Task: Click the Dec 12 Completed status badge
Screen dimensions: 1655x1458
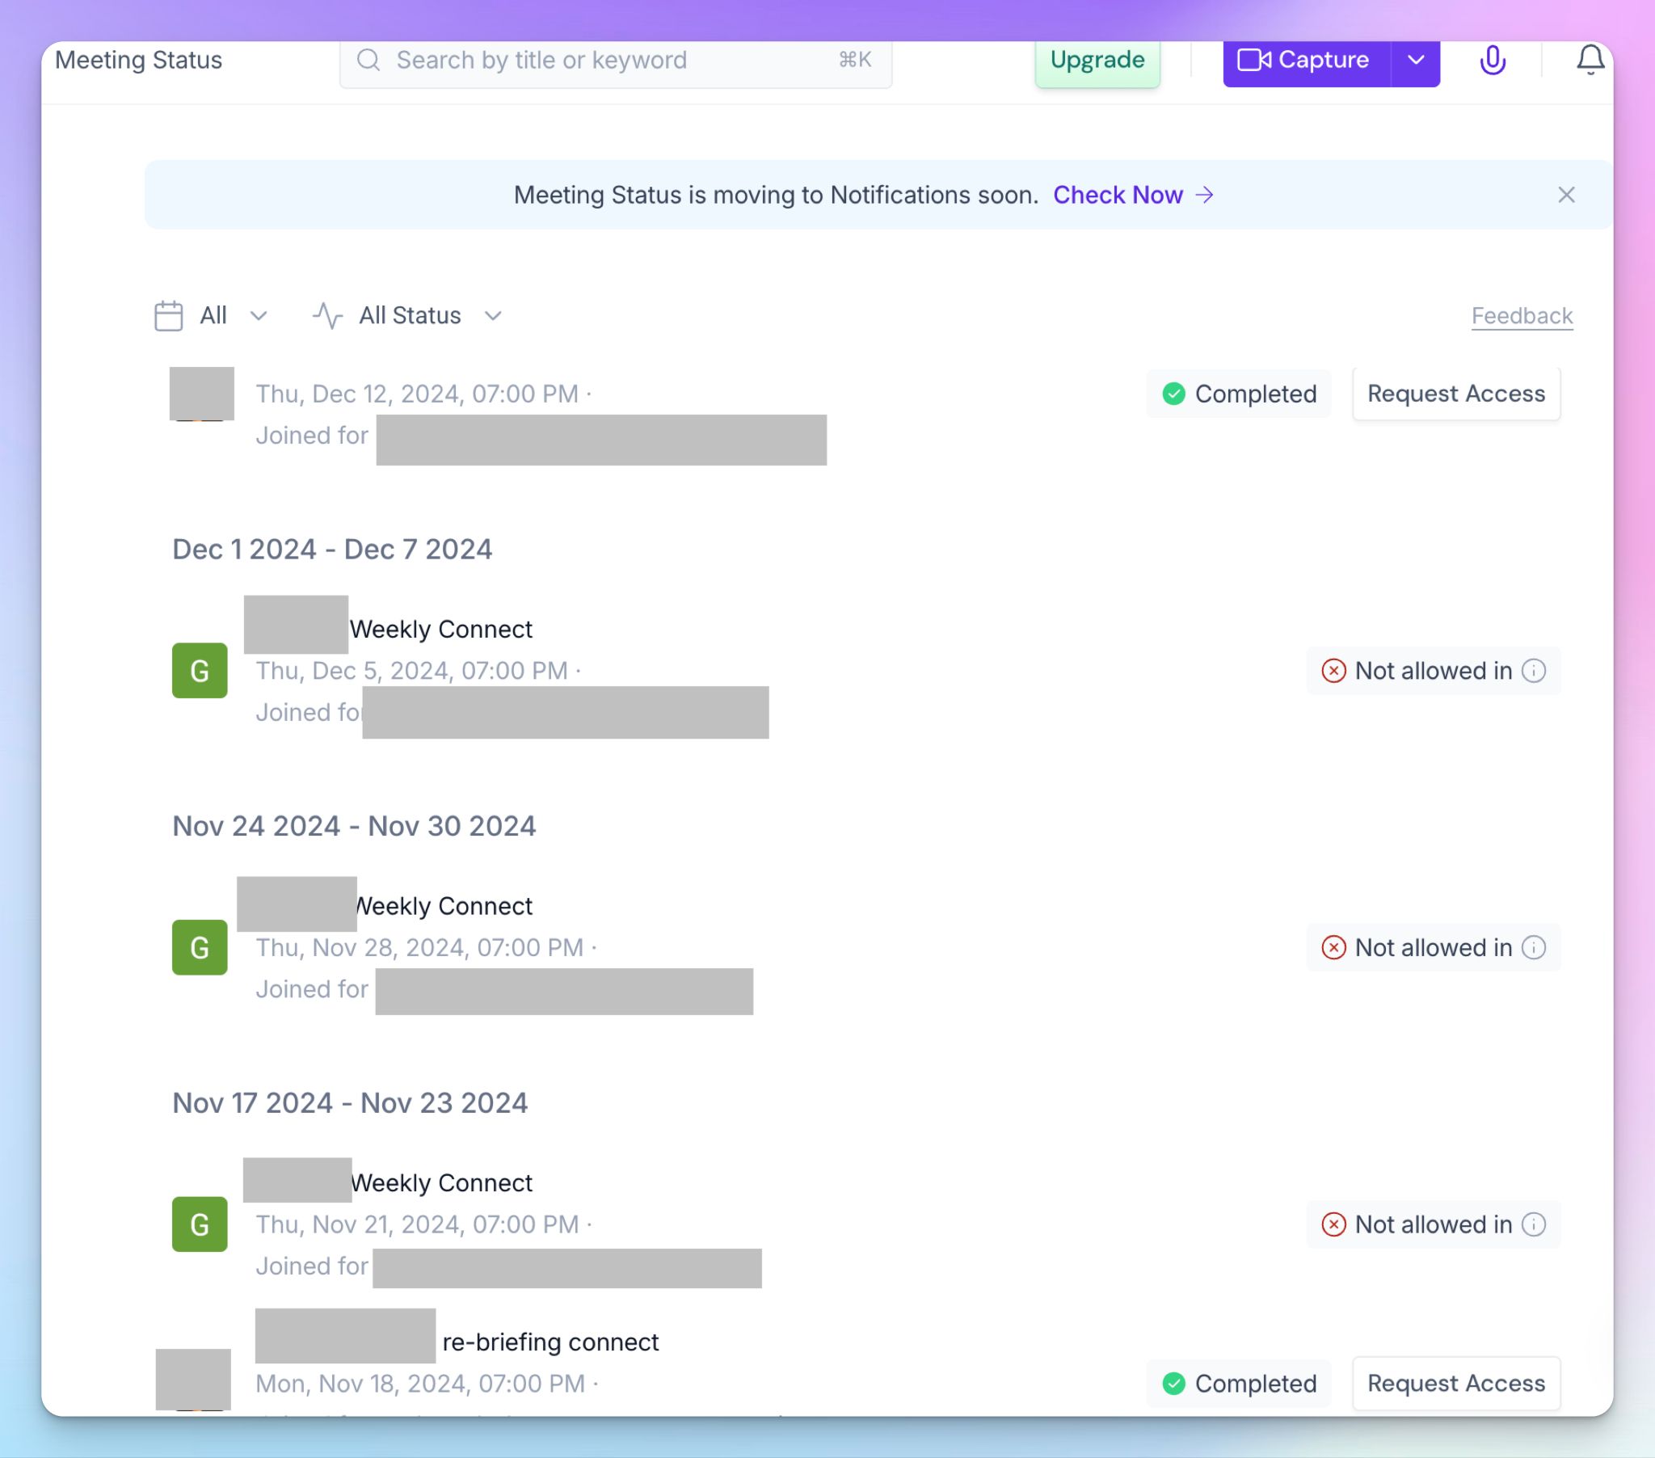Action: pos(1239,394)
